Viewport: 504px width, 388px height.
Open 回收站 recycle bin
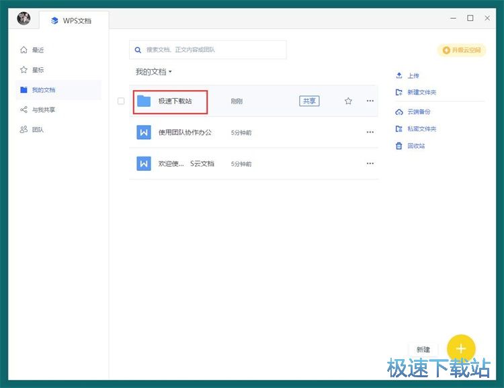(x=416, y=146)
